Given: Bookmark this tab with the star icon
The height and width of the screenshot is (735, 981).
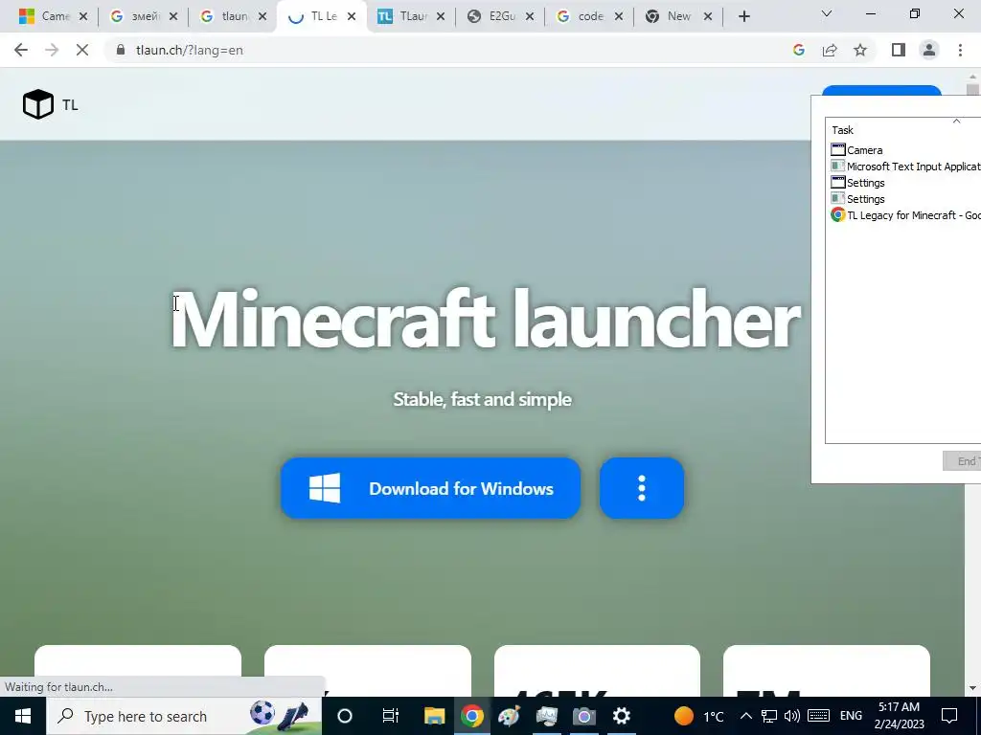Looking at the screenshot, I should [x=860, y=50].
